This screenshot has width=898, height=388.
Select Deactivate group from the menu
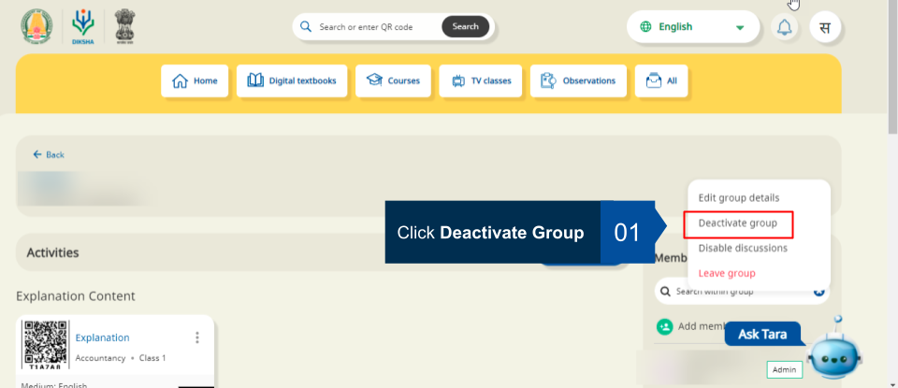[x=737, y=223]
